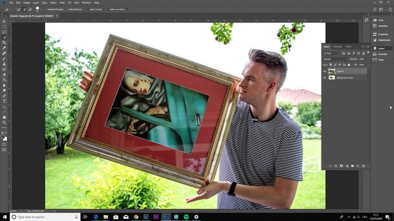Change the screen mode in the toolbox
Screen dimensions: 394x221
[x=4, y=150]
